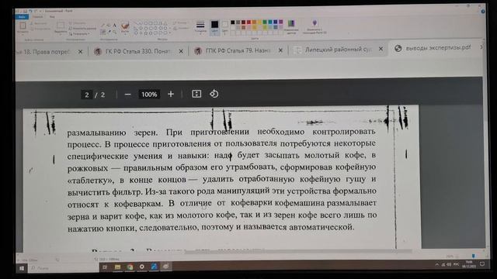Select the Eraser tool
Viewport: 497px width, 279px height.
point(103,32)
